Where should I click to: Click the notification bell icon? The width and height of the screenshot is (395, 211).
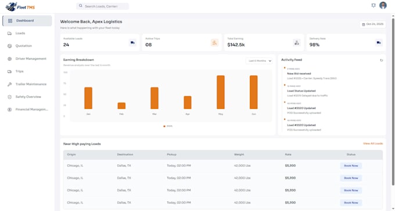pos(374,5)
